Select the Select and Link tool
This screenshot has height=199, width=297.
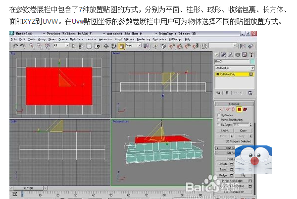point(32,46)
